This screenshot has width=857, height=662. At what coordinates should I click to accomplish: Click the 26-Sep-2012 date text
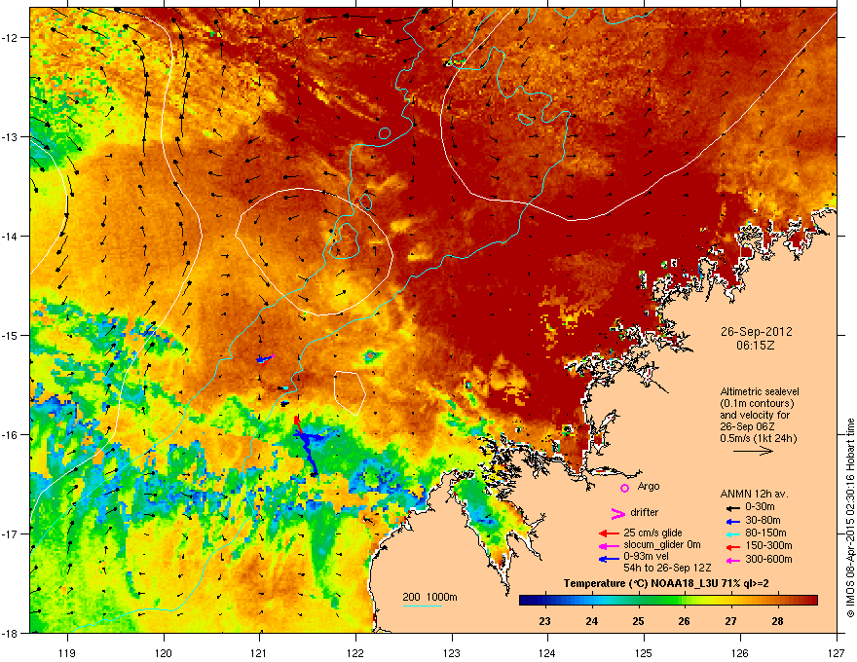[x=756, y=332]
